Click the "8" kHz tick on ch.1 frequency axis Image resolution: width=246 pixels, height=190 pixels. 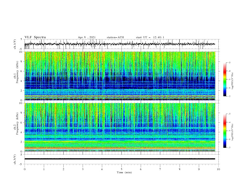(x=21, y=61)
